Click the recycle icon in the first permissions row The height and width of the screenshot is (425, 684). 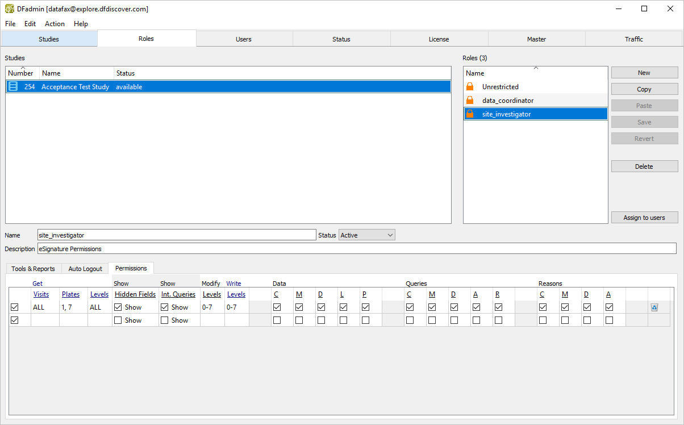(654, 307)
